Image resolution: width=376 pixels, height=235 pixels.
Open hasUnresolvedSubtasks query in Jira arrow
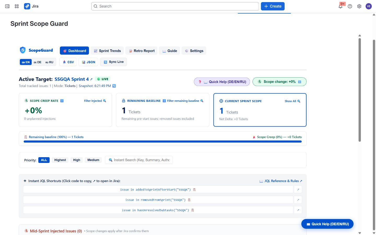(298, 210)
